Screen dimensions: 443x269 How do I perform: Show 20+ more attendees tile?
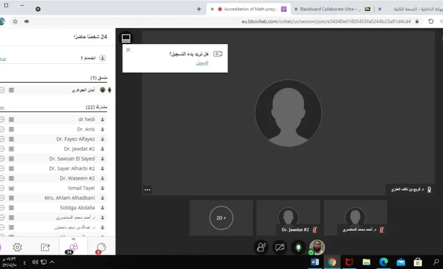(x=221, y=217)
